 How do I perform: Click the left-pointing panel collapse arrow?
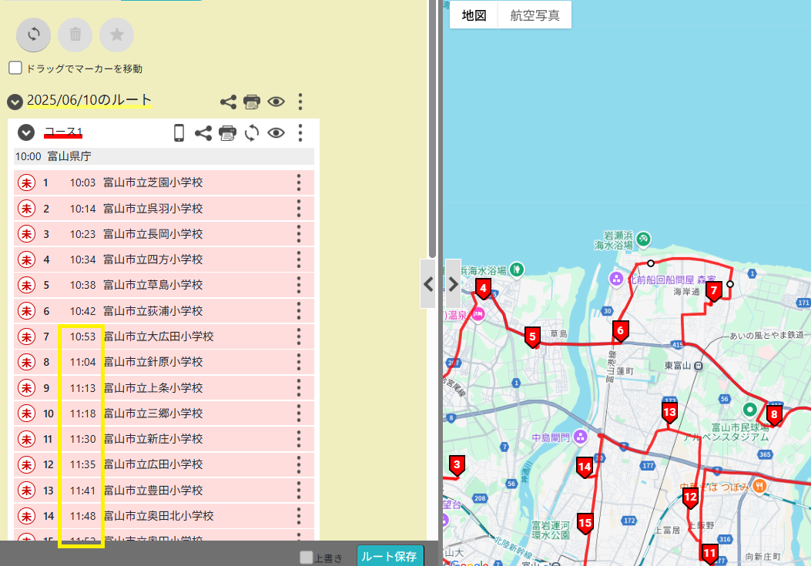pos(429,284)
